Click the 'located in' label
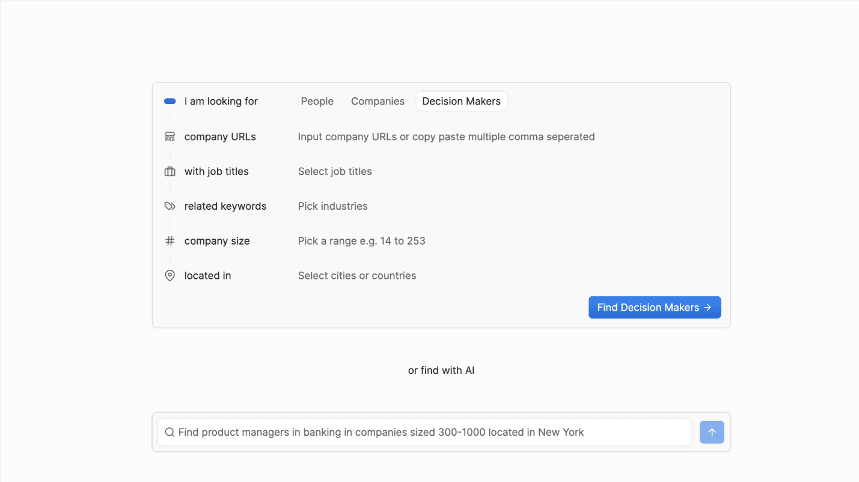The image size is (859, 482). 207,276
